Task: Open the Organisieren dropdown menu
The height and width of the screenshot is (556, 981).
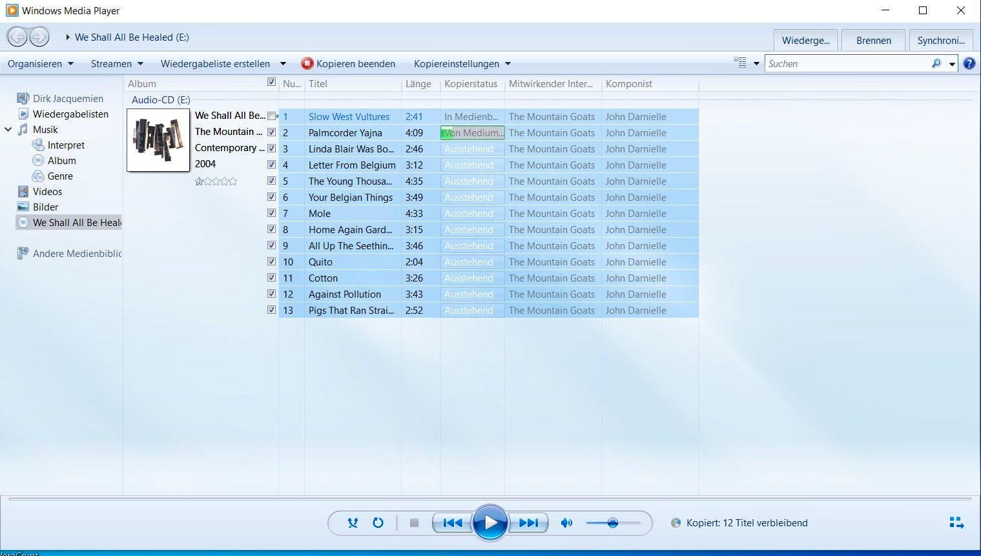Action: coord(41,63)
